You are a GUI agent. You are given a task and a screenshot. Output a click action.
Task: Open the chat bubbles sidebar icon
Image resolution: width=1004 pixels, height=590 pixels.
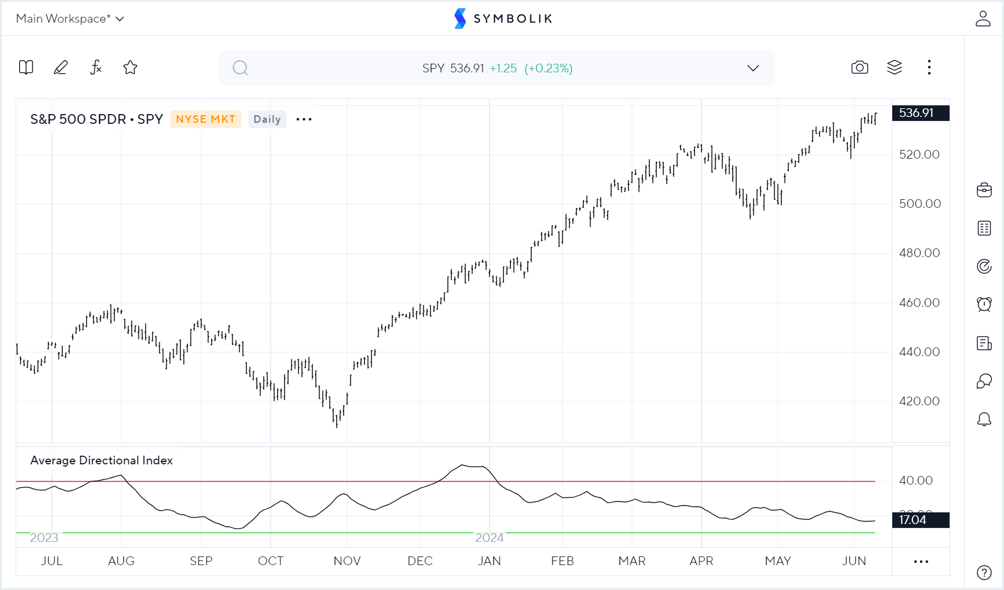click(x=984, y=381)
